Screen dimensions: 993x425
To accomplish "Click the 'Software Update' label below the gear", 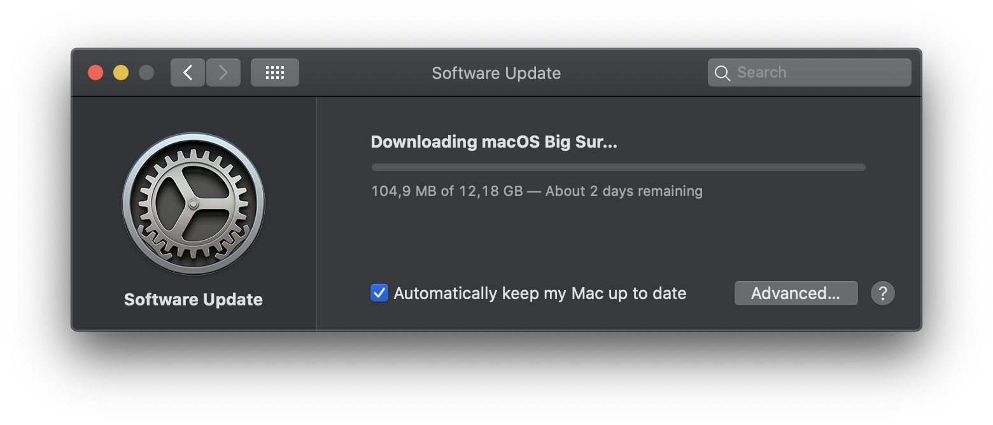I will point(194,300).
